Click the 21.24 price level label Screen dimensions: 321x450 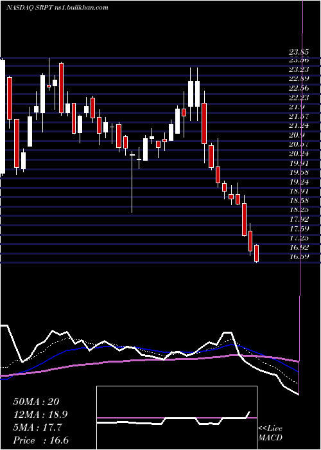pyautogui.click(x=299, y=125)
